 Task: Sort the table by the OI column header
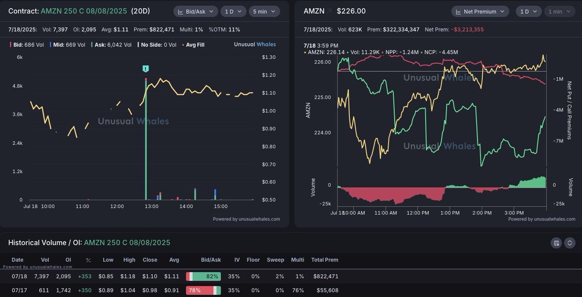click(68, 260)
